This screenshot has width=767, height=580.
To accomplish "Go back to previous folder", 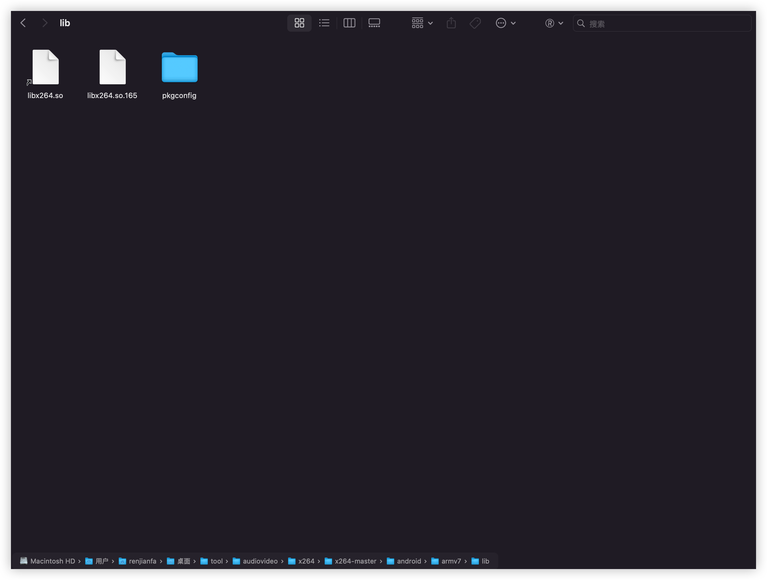I will pyautogui.click(x=23, y=23).
